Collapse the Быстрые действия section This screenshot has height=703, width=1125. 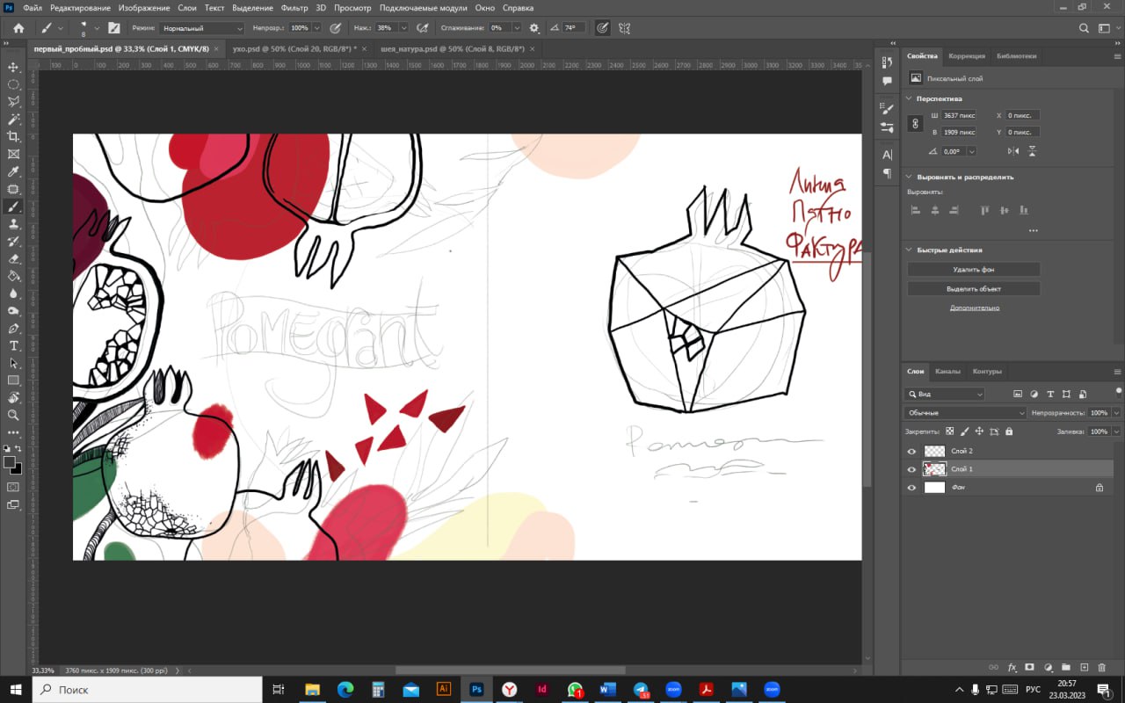[x=910, y=250]
